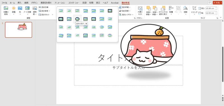
Task: Open Selection Pane (オブジェクトの選択と表示)
Action: (163, 11)
